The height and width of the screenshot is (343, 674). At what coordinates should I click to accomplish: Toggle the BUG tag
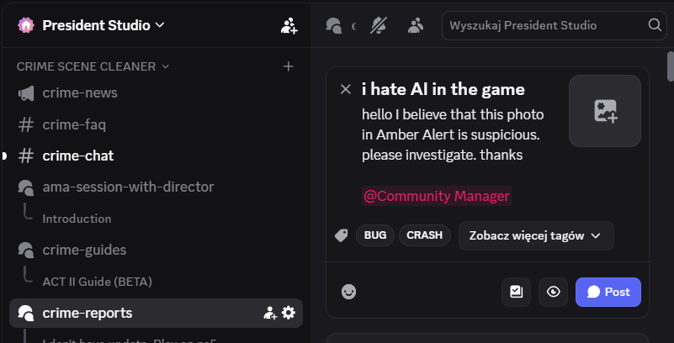[375, 235]
